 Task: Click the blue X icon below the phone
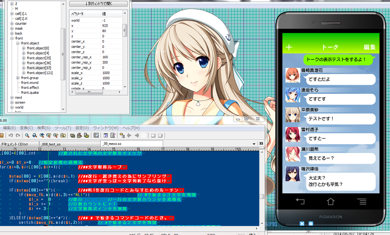302,223
